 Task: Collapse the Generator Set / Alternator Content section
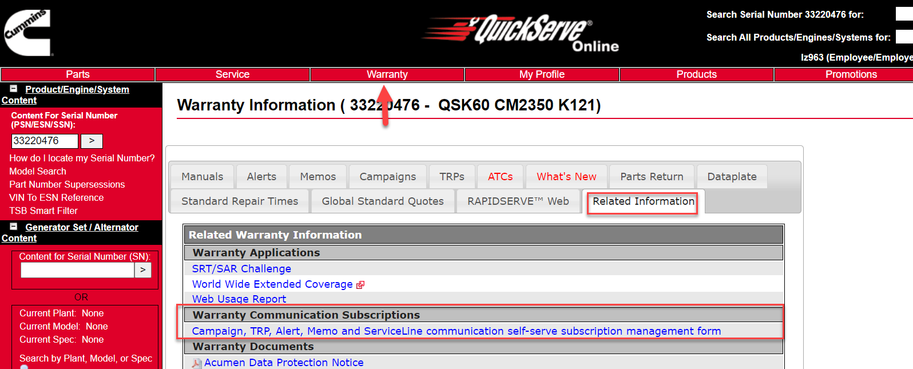(x=13, y=227)
